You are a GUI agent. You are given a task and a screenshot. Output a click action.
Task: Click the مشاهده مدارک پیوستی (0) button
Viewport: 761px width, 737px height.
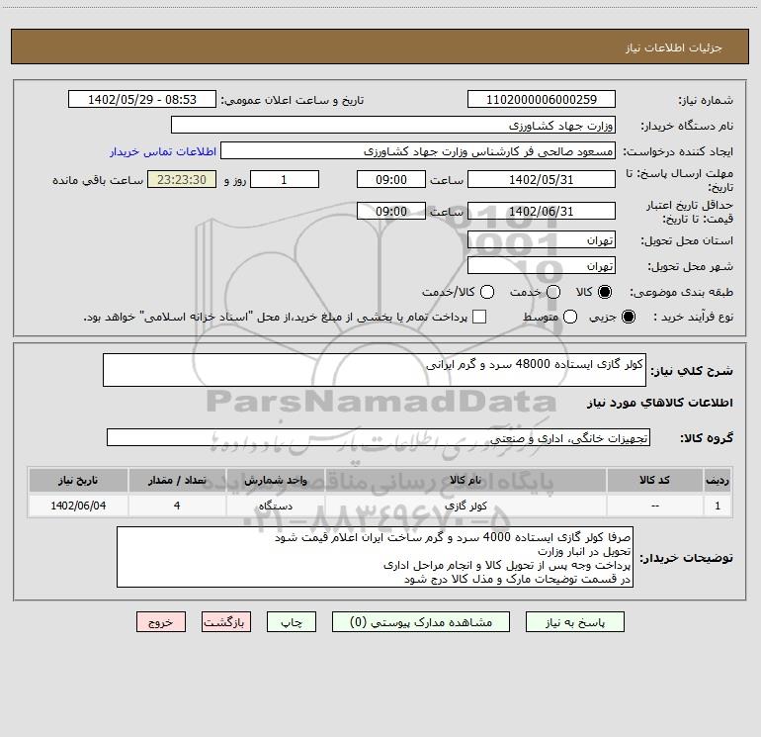pos(421,622)
